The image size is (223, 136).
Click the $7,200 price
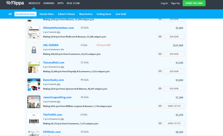(180, 97)
